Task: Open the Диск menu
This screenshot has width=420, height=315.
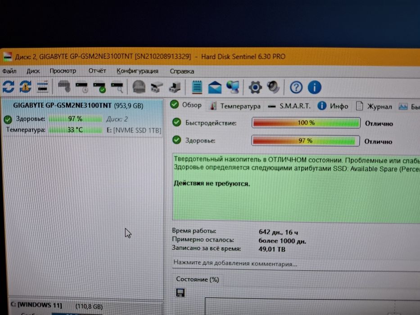Action: pos(33,71)
